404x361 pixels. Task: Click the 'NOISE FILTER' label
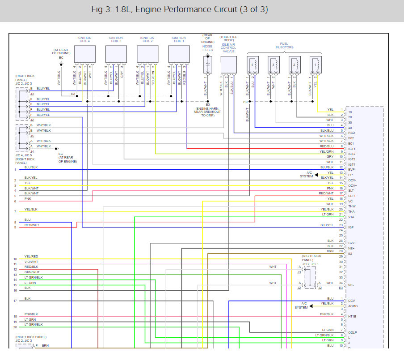(x=208, y=48)
